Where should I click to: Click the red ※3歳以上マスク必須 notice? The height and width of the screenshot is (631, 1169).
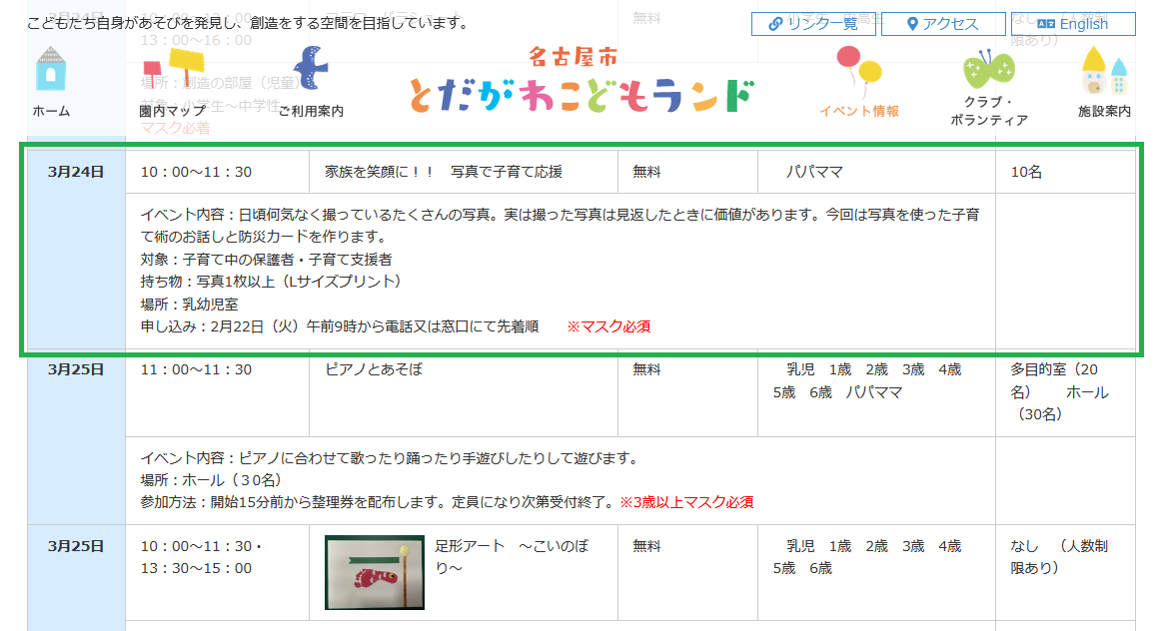[x=685, y=502]
